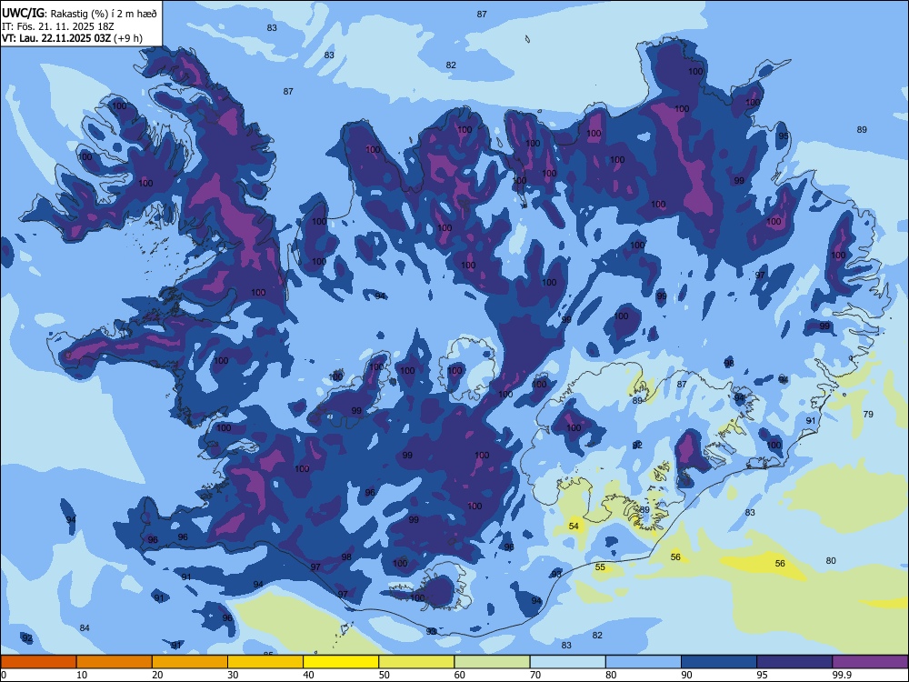Select the 30–40 amber legend segment
909x682 pixels.
(265, 662)
